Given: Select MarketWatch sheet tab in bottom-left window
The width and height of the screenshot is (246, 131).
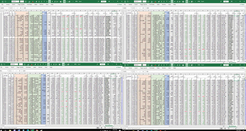Looking at the screenshot, I should pyautogui.click(x=109, y=126).
